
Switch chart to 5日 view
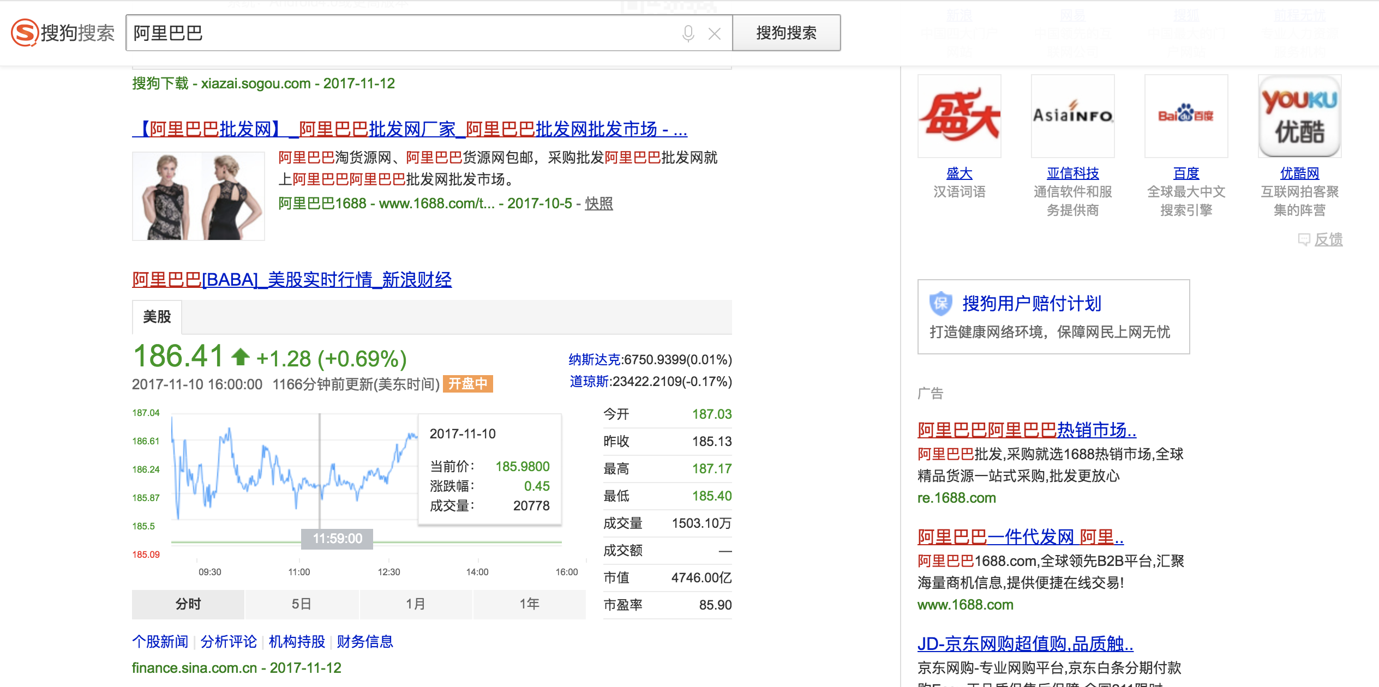click(302, 604)
